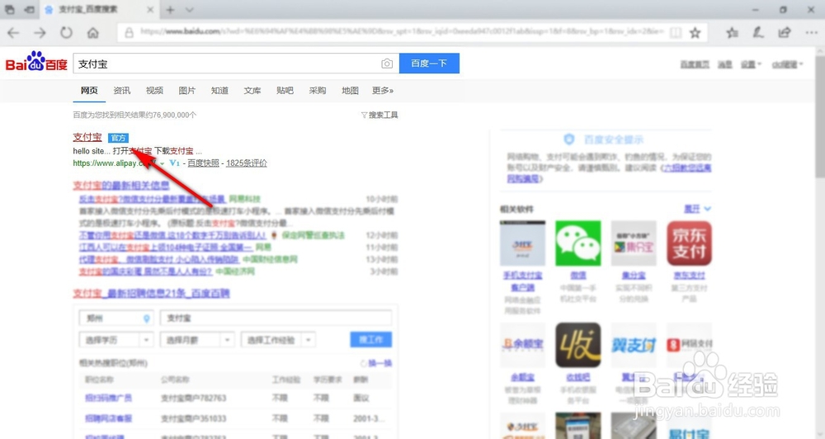Switch to the 地图 tab
This screenshot has width=825, height=439.
coord(350,91)
